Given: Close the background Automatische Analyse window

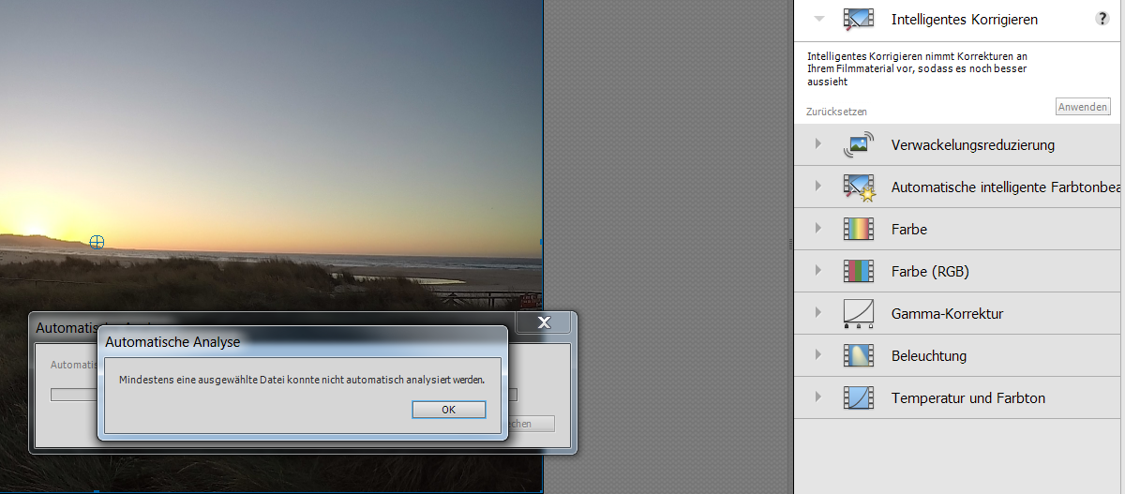Looking at the screenshot, I should [545, 323].
